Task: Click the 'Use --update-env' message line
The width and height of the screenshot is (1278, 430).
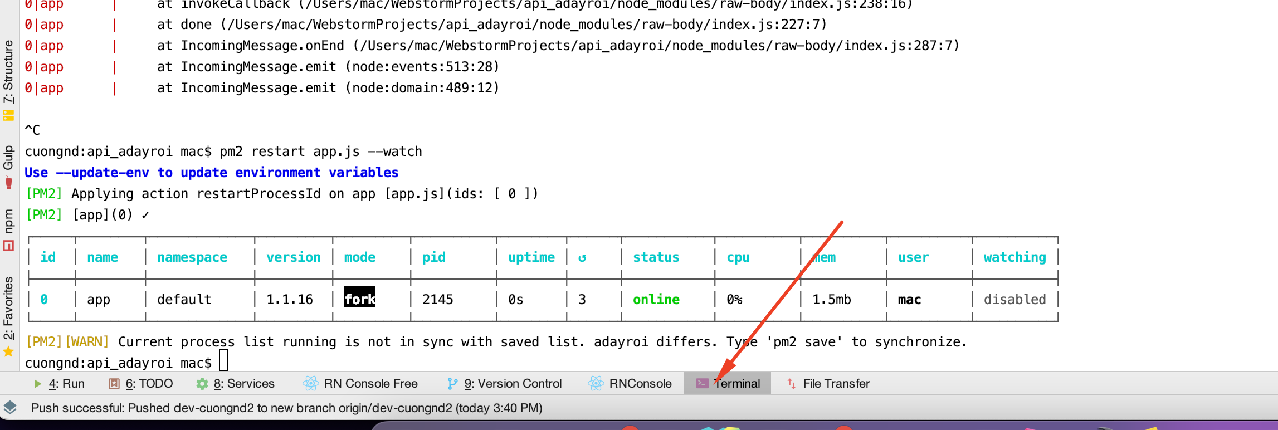Action: (x=212, y=173)
